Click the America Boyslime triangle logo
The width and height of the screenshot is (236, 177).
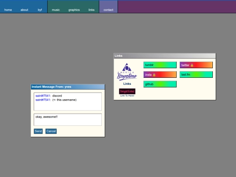(x=127, y=72)
